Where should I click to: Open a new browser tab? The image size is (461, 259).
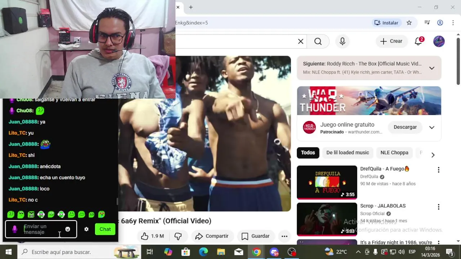191,7
